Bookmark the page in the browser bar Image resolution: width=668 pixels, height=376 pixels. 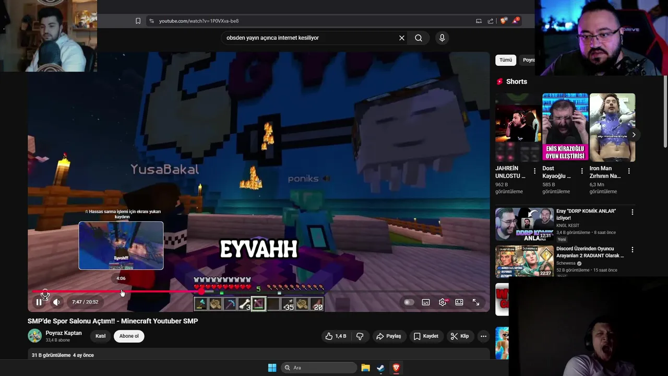(x=138, y=21)
